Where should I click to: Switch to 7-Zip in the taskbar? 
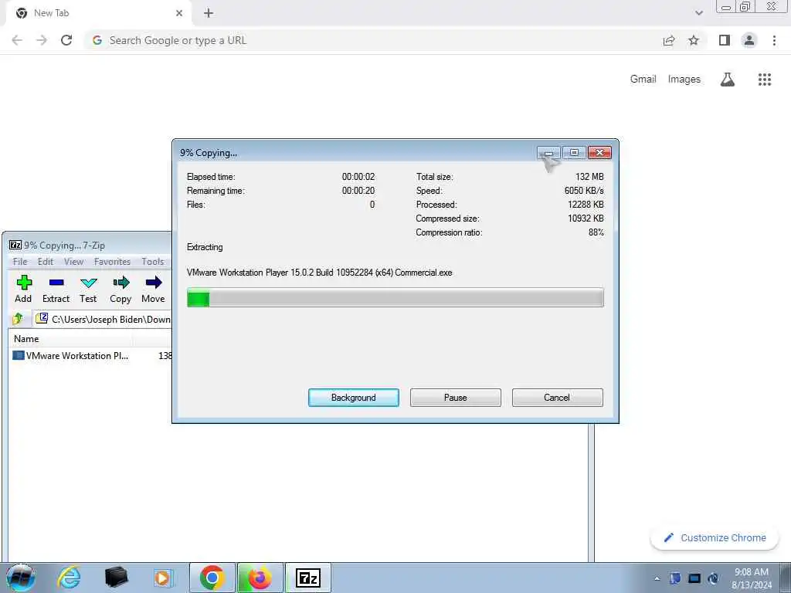click(308, 578)
